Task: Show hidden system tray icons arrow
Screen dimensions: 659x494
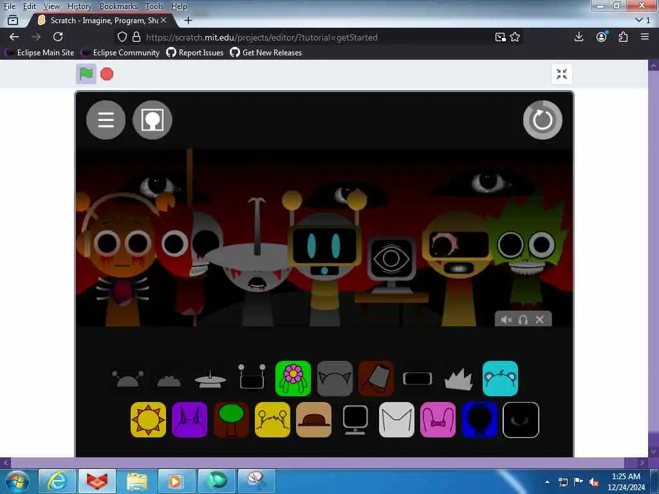Action: [x=547, y=482]
